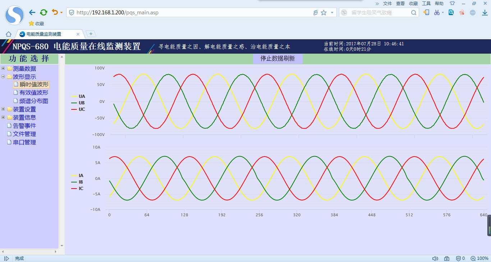This screenshot has height=262, width=491.
Task: Open the 瞬时值波形 page
Action: (x=34, y=85)
